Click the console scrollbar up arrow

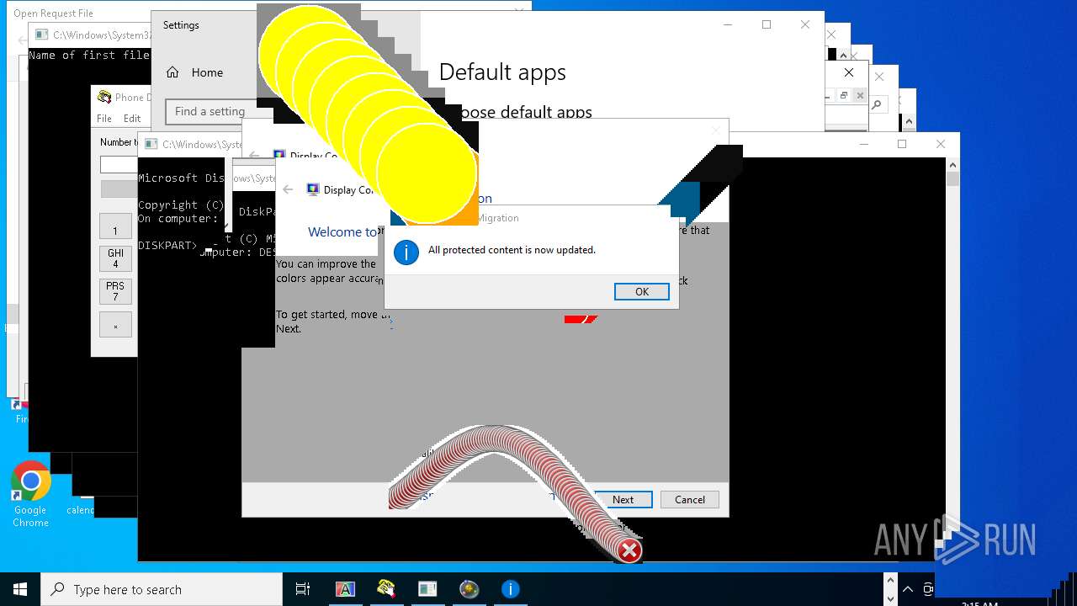click(952, 163)
